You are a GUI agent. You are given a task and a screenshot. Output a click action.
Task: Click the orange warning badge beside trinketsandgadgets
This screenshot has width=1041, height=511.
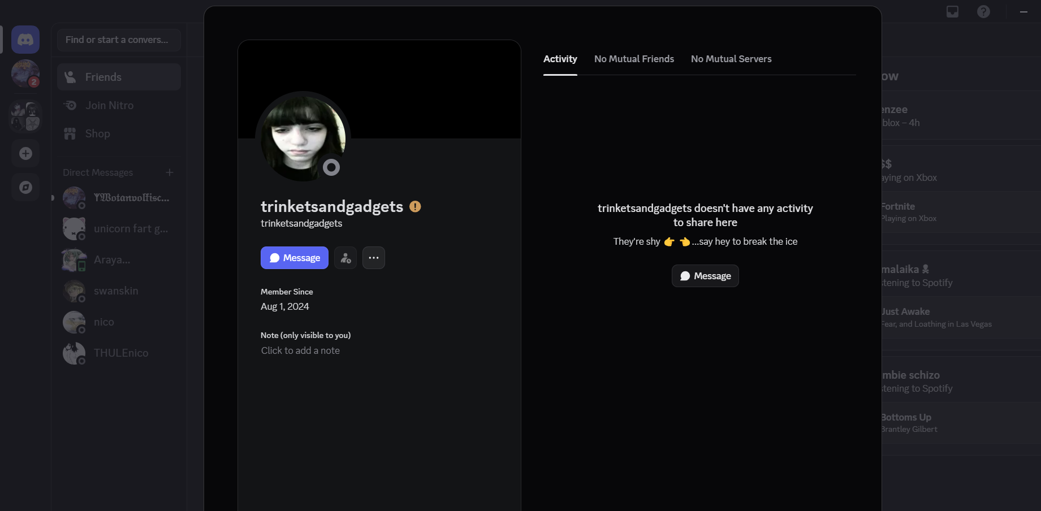[x=415, y=207]
